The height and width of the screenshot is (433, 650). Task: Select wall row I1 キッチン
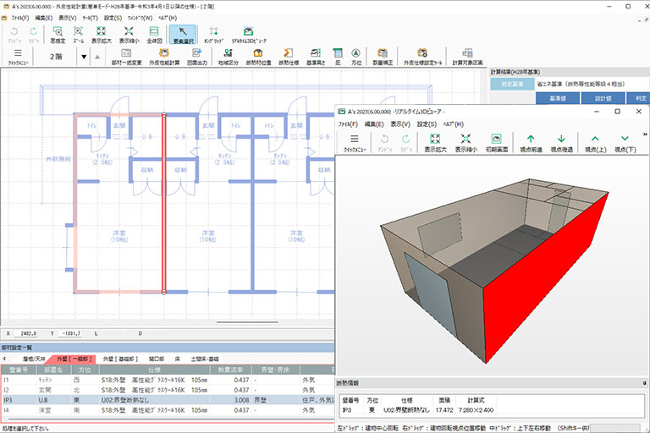click(168, 380)
